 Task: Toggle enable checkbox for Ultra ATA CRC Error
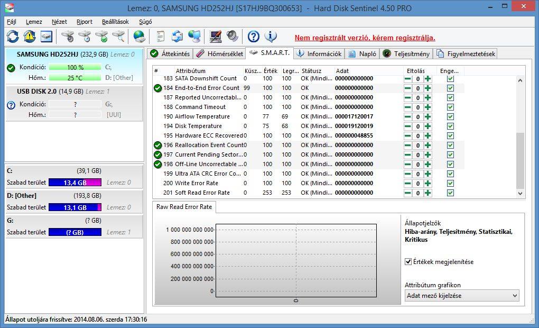coord(450,174)
